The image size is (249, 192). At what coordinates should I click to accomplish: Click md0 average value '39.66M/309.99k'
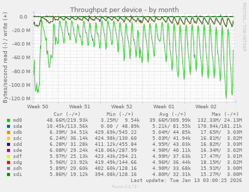[170, 120]
